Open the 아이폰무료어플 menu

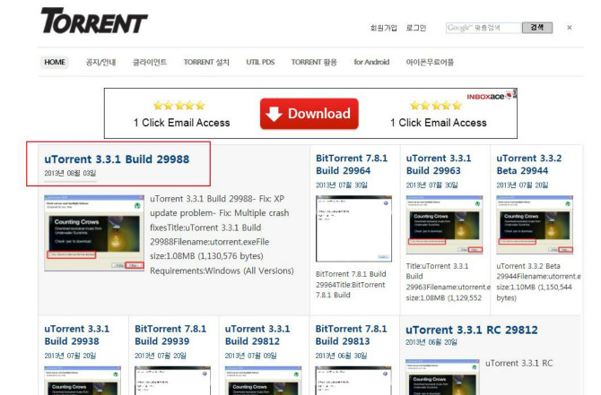[430, 62]
